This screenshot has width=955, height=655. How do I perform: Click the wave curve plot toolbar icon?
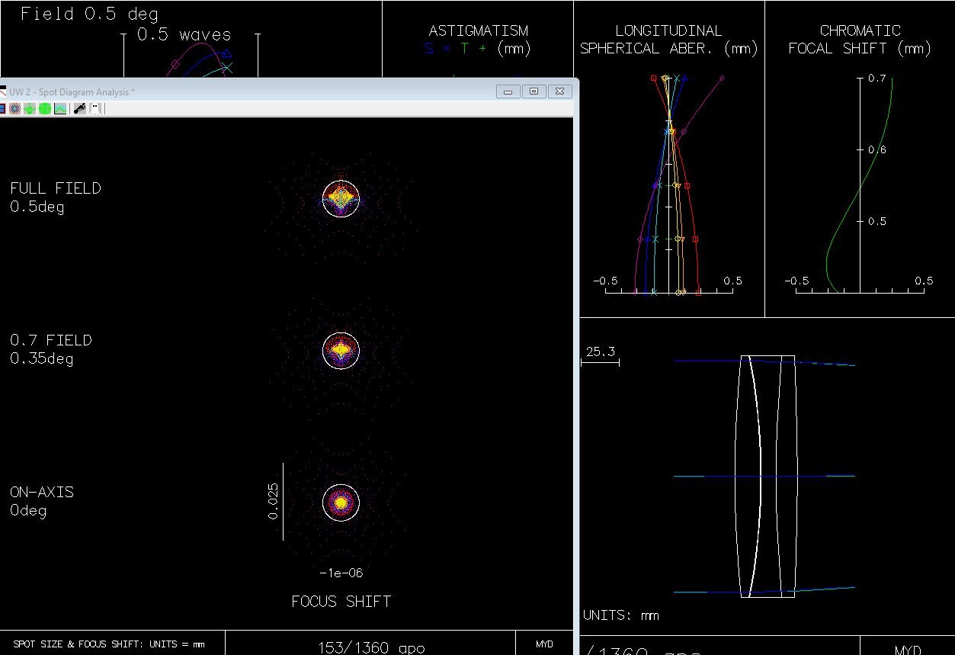[60, 108]
